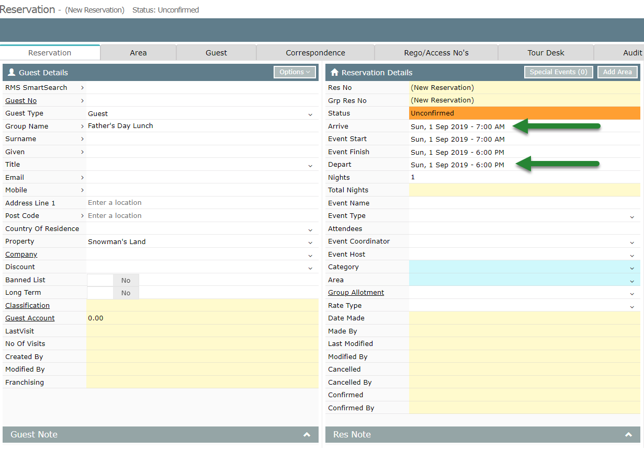Open the Company link label
Image resolution: width=644 pixels, height=450 pixels.
(21, 255)
